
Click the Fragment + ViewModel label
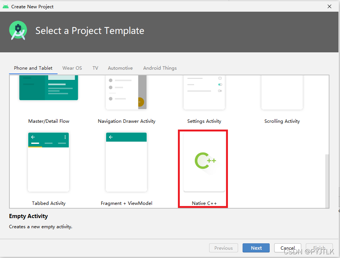[x=126, y=203]
